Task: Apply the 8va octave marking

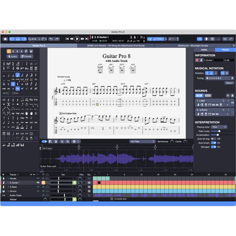Action: pyautogui.click(x=22, y=68)
